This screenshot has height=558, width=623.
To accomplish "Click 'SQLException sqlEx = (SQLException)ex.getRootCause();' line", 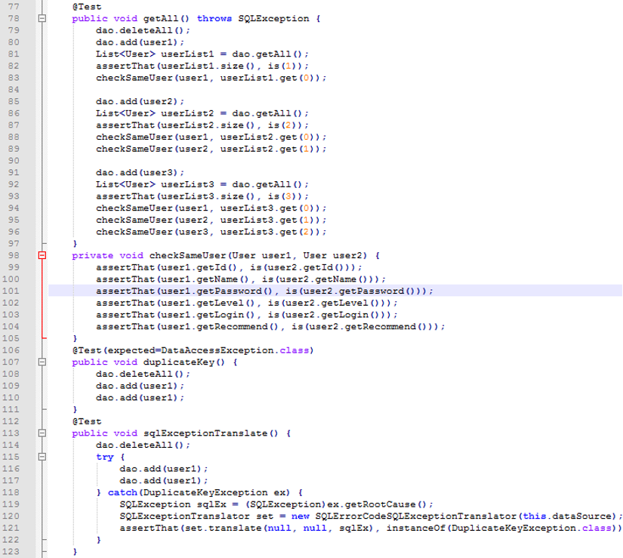I will [276, 504].
